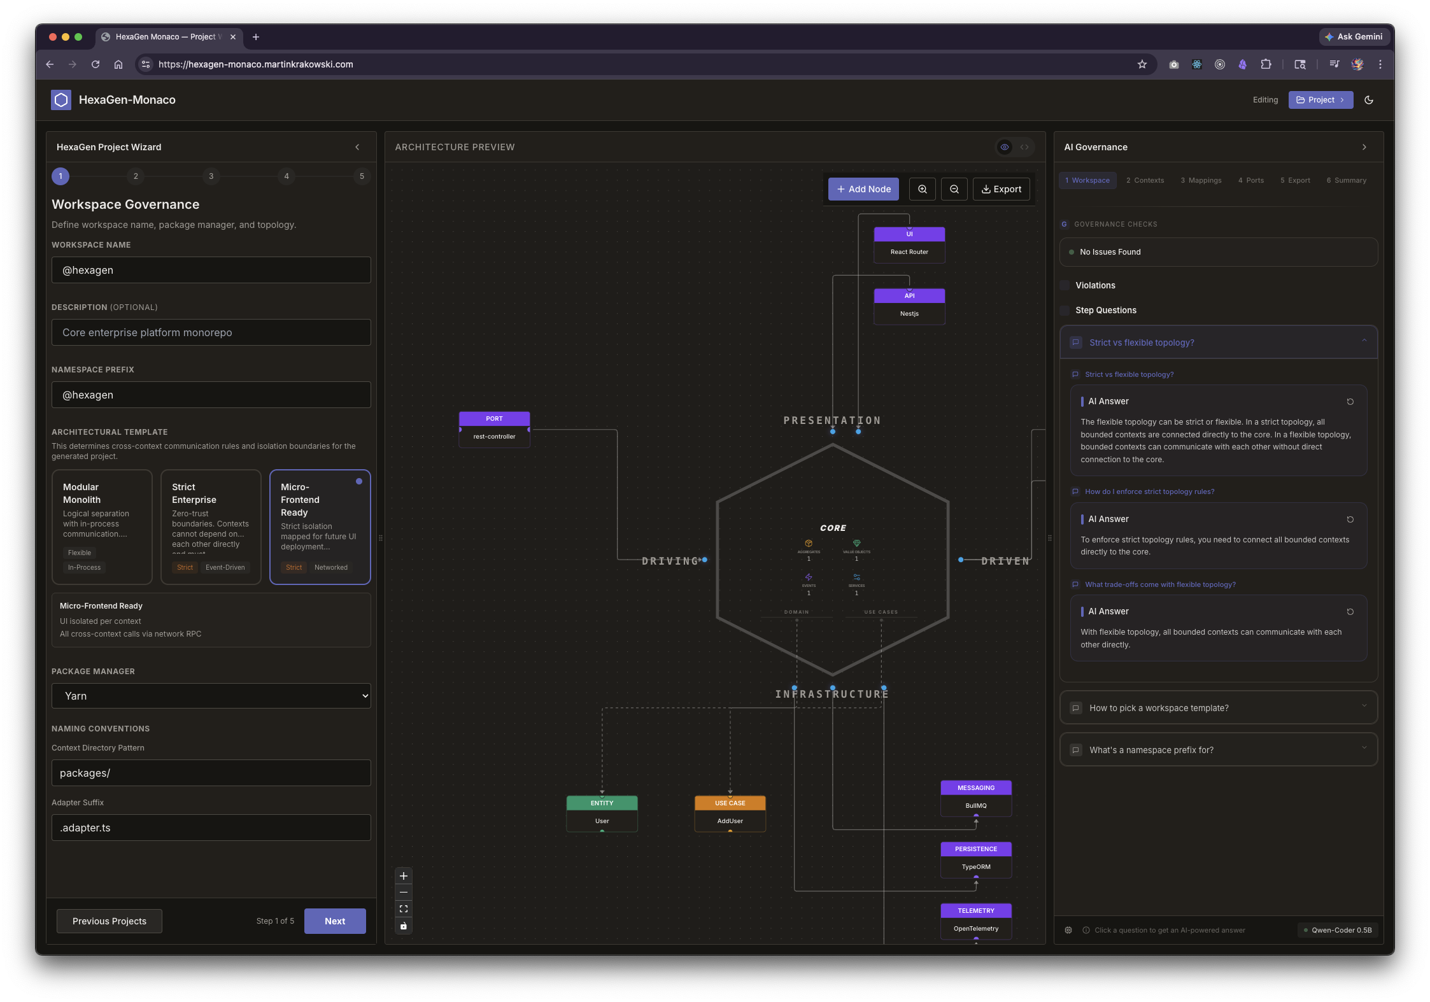Export the architecture diagram
This screenshot has width=1430, height=1002.
click(1001, 189)
